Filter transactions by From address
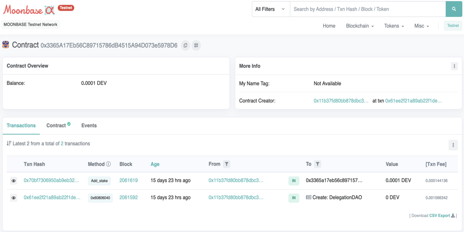The width and height of the screenshot is (464, 232). coord(227,164)
